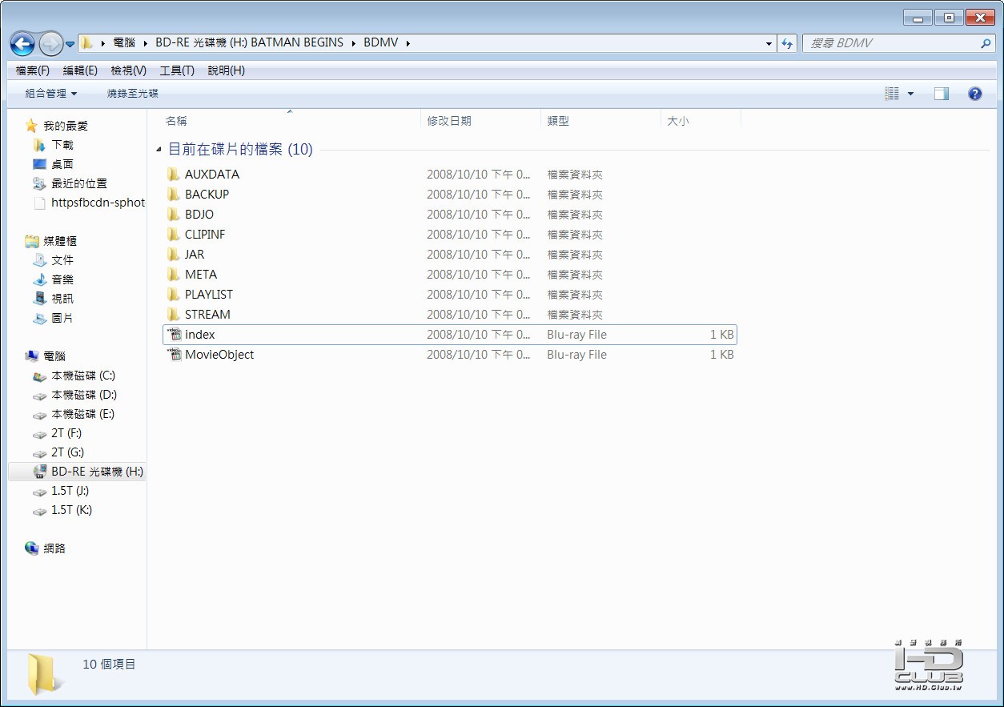The image size is (1004, 707).
Task: Open the 音樂 library
Action: (62, 279)
